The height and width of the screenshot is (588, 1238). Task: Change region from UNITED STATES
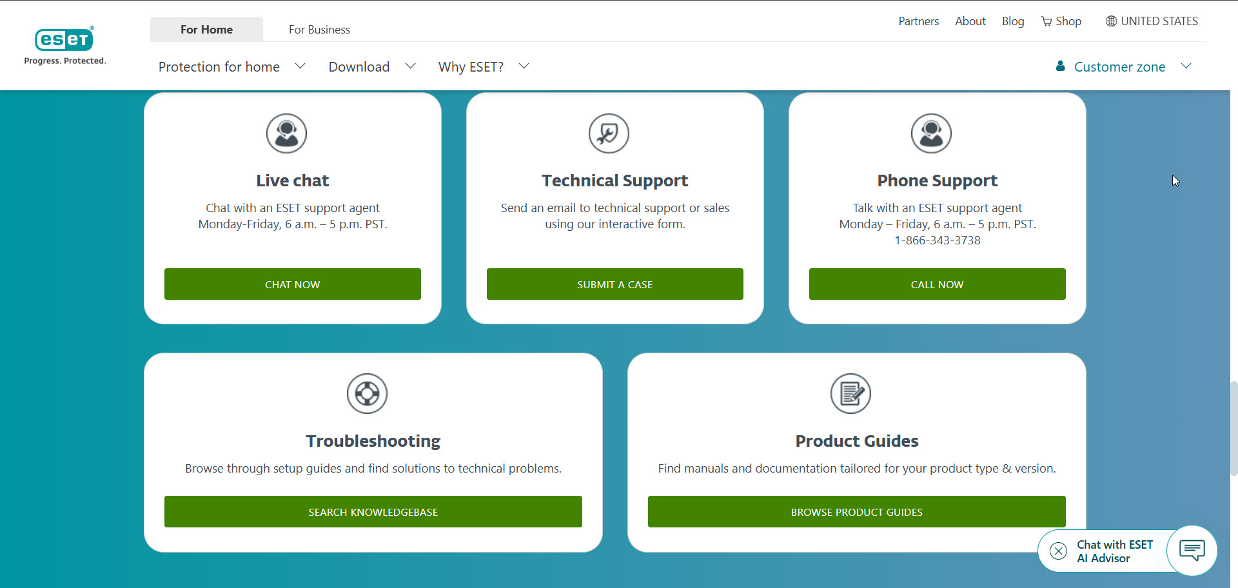[x=1159, y=21]
